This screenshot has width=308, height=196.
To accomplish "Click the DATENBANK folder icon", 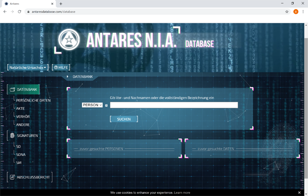I will coord(12,90).
